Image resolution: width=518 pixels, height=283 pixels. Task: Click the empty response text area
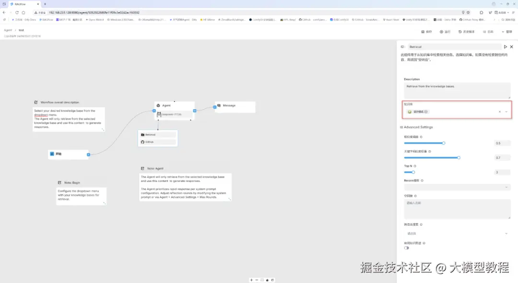pos(457,209)
